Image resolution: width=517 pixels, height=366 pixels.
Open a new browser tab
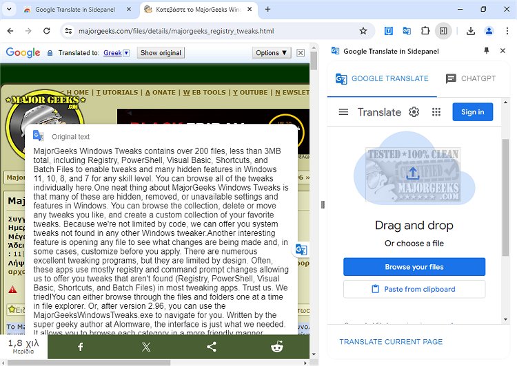point(267,9)
